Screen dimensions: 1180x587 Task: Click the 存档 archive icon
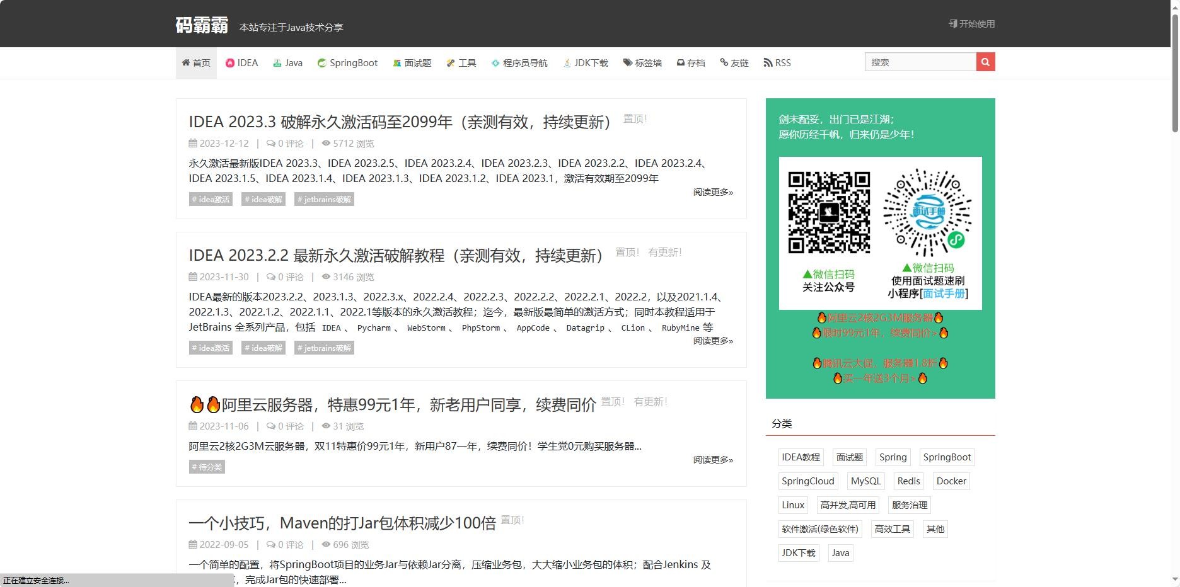click(x=681, y=63)
